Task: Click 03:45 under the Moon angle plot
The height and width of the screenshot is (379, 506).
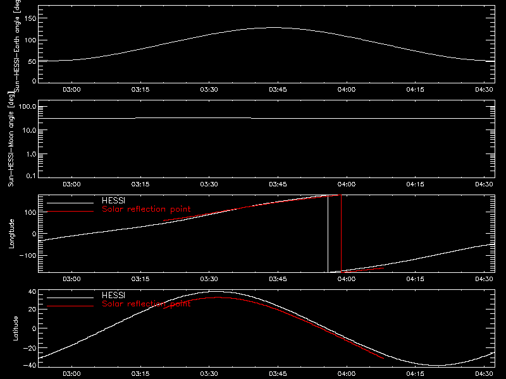Action: coord(278,184)
